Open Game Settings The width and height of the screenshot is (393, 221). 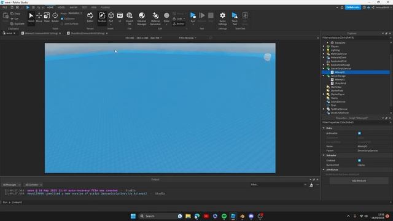[x=222, y=18]
